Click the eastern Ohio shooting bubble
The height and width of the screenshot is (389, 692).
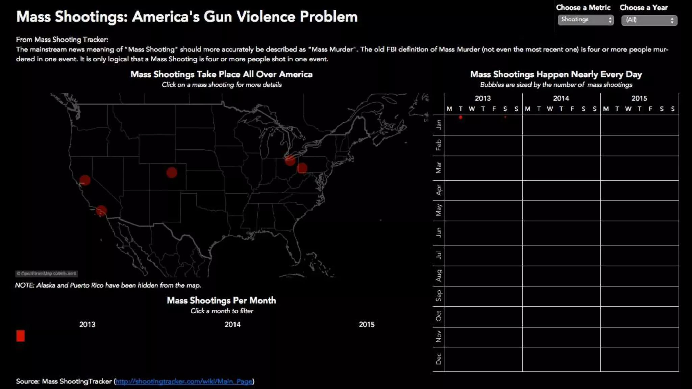(302, 168)
